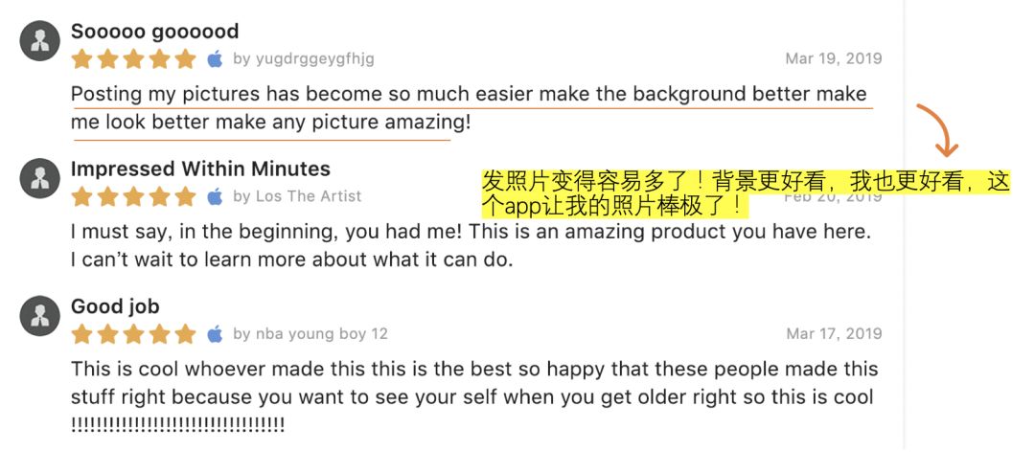Click star rating of Sooooo goooood review
1035x473 pixels.
133,59
